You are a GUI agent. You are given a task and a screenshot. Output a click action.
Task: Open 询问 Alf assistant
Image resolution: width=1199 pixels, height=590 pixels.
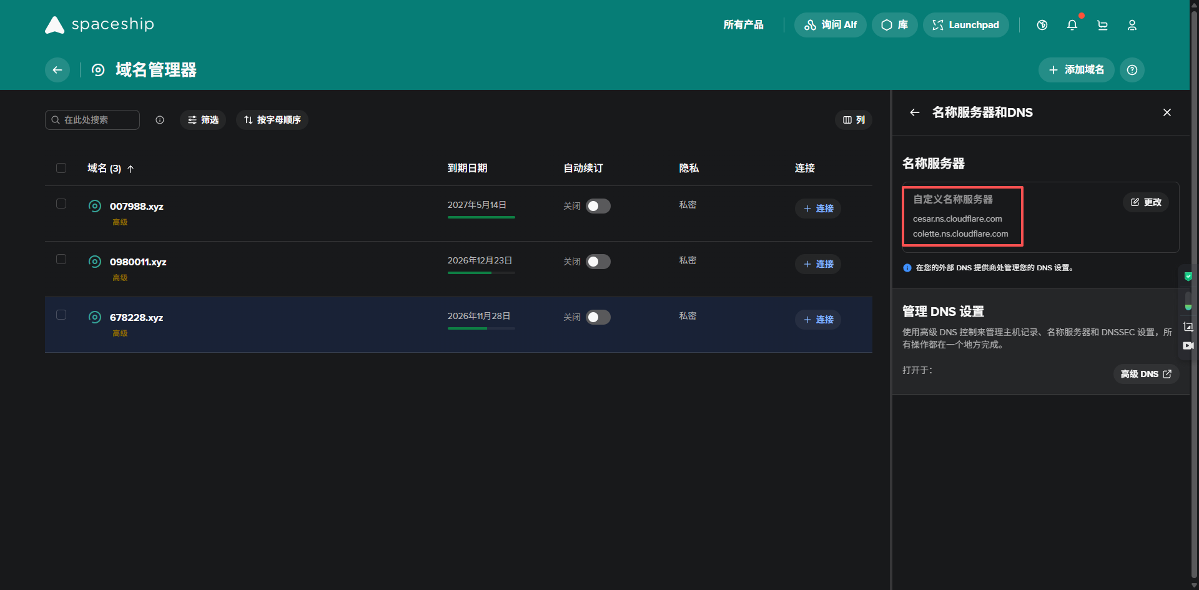point(830,25)
